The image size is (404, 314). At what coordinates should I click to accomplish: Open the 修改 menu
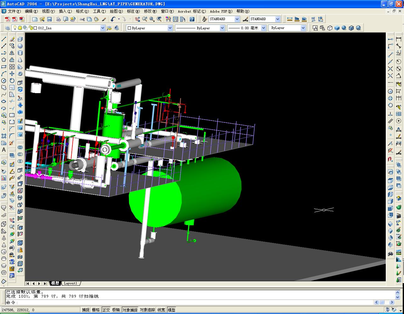click(150, 11)
